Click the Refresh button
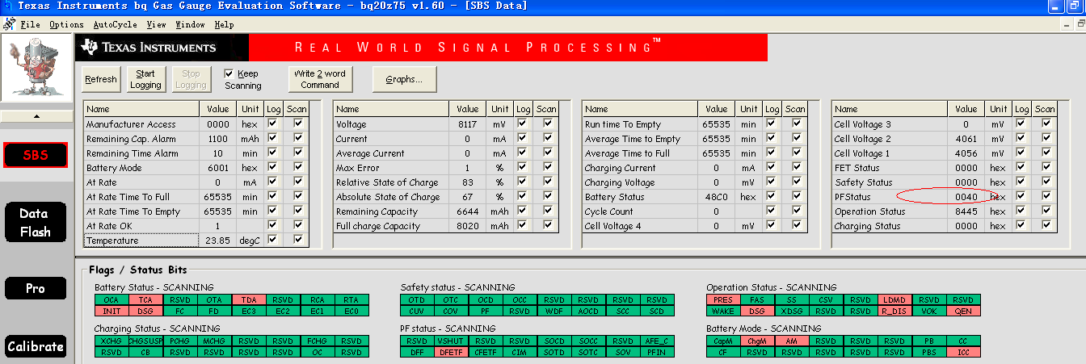 pyautogui.click(x=101, y=79)
